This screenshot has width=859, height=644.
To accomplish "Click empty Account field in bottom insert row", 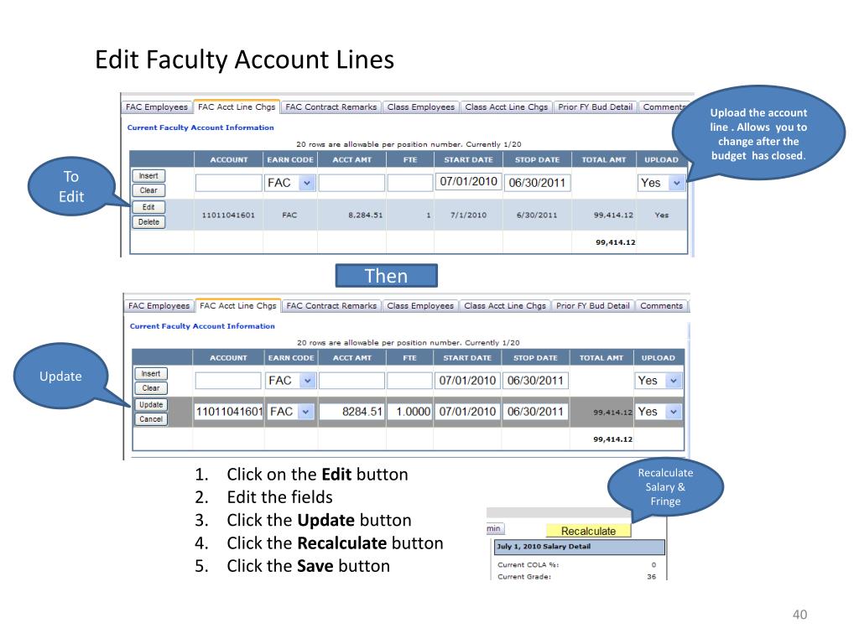I will click(x=228, y=381).
